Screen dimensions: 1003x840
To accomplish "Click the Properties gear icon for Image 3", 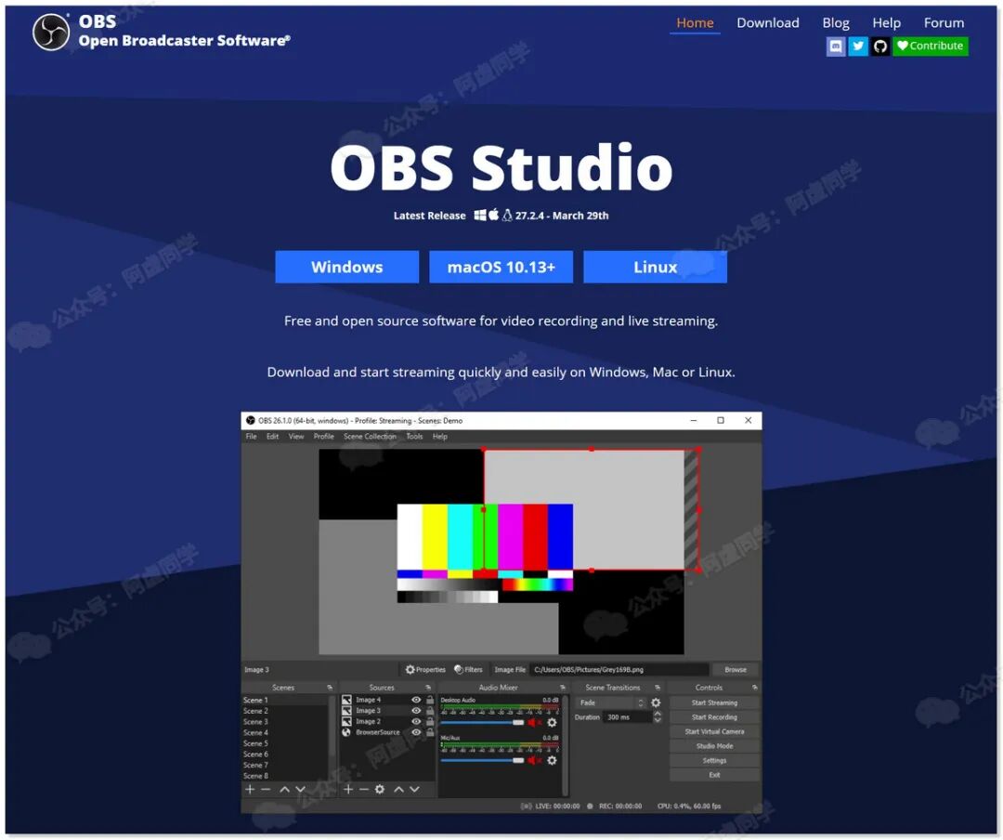I will coord(410,670).
